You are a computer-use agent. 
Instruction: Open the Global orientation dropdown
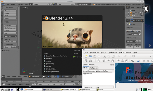coord(68,77)
